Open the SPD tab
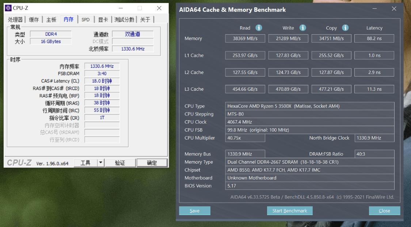This screenshot has width=411, height=227. click(85, 20)
